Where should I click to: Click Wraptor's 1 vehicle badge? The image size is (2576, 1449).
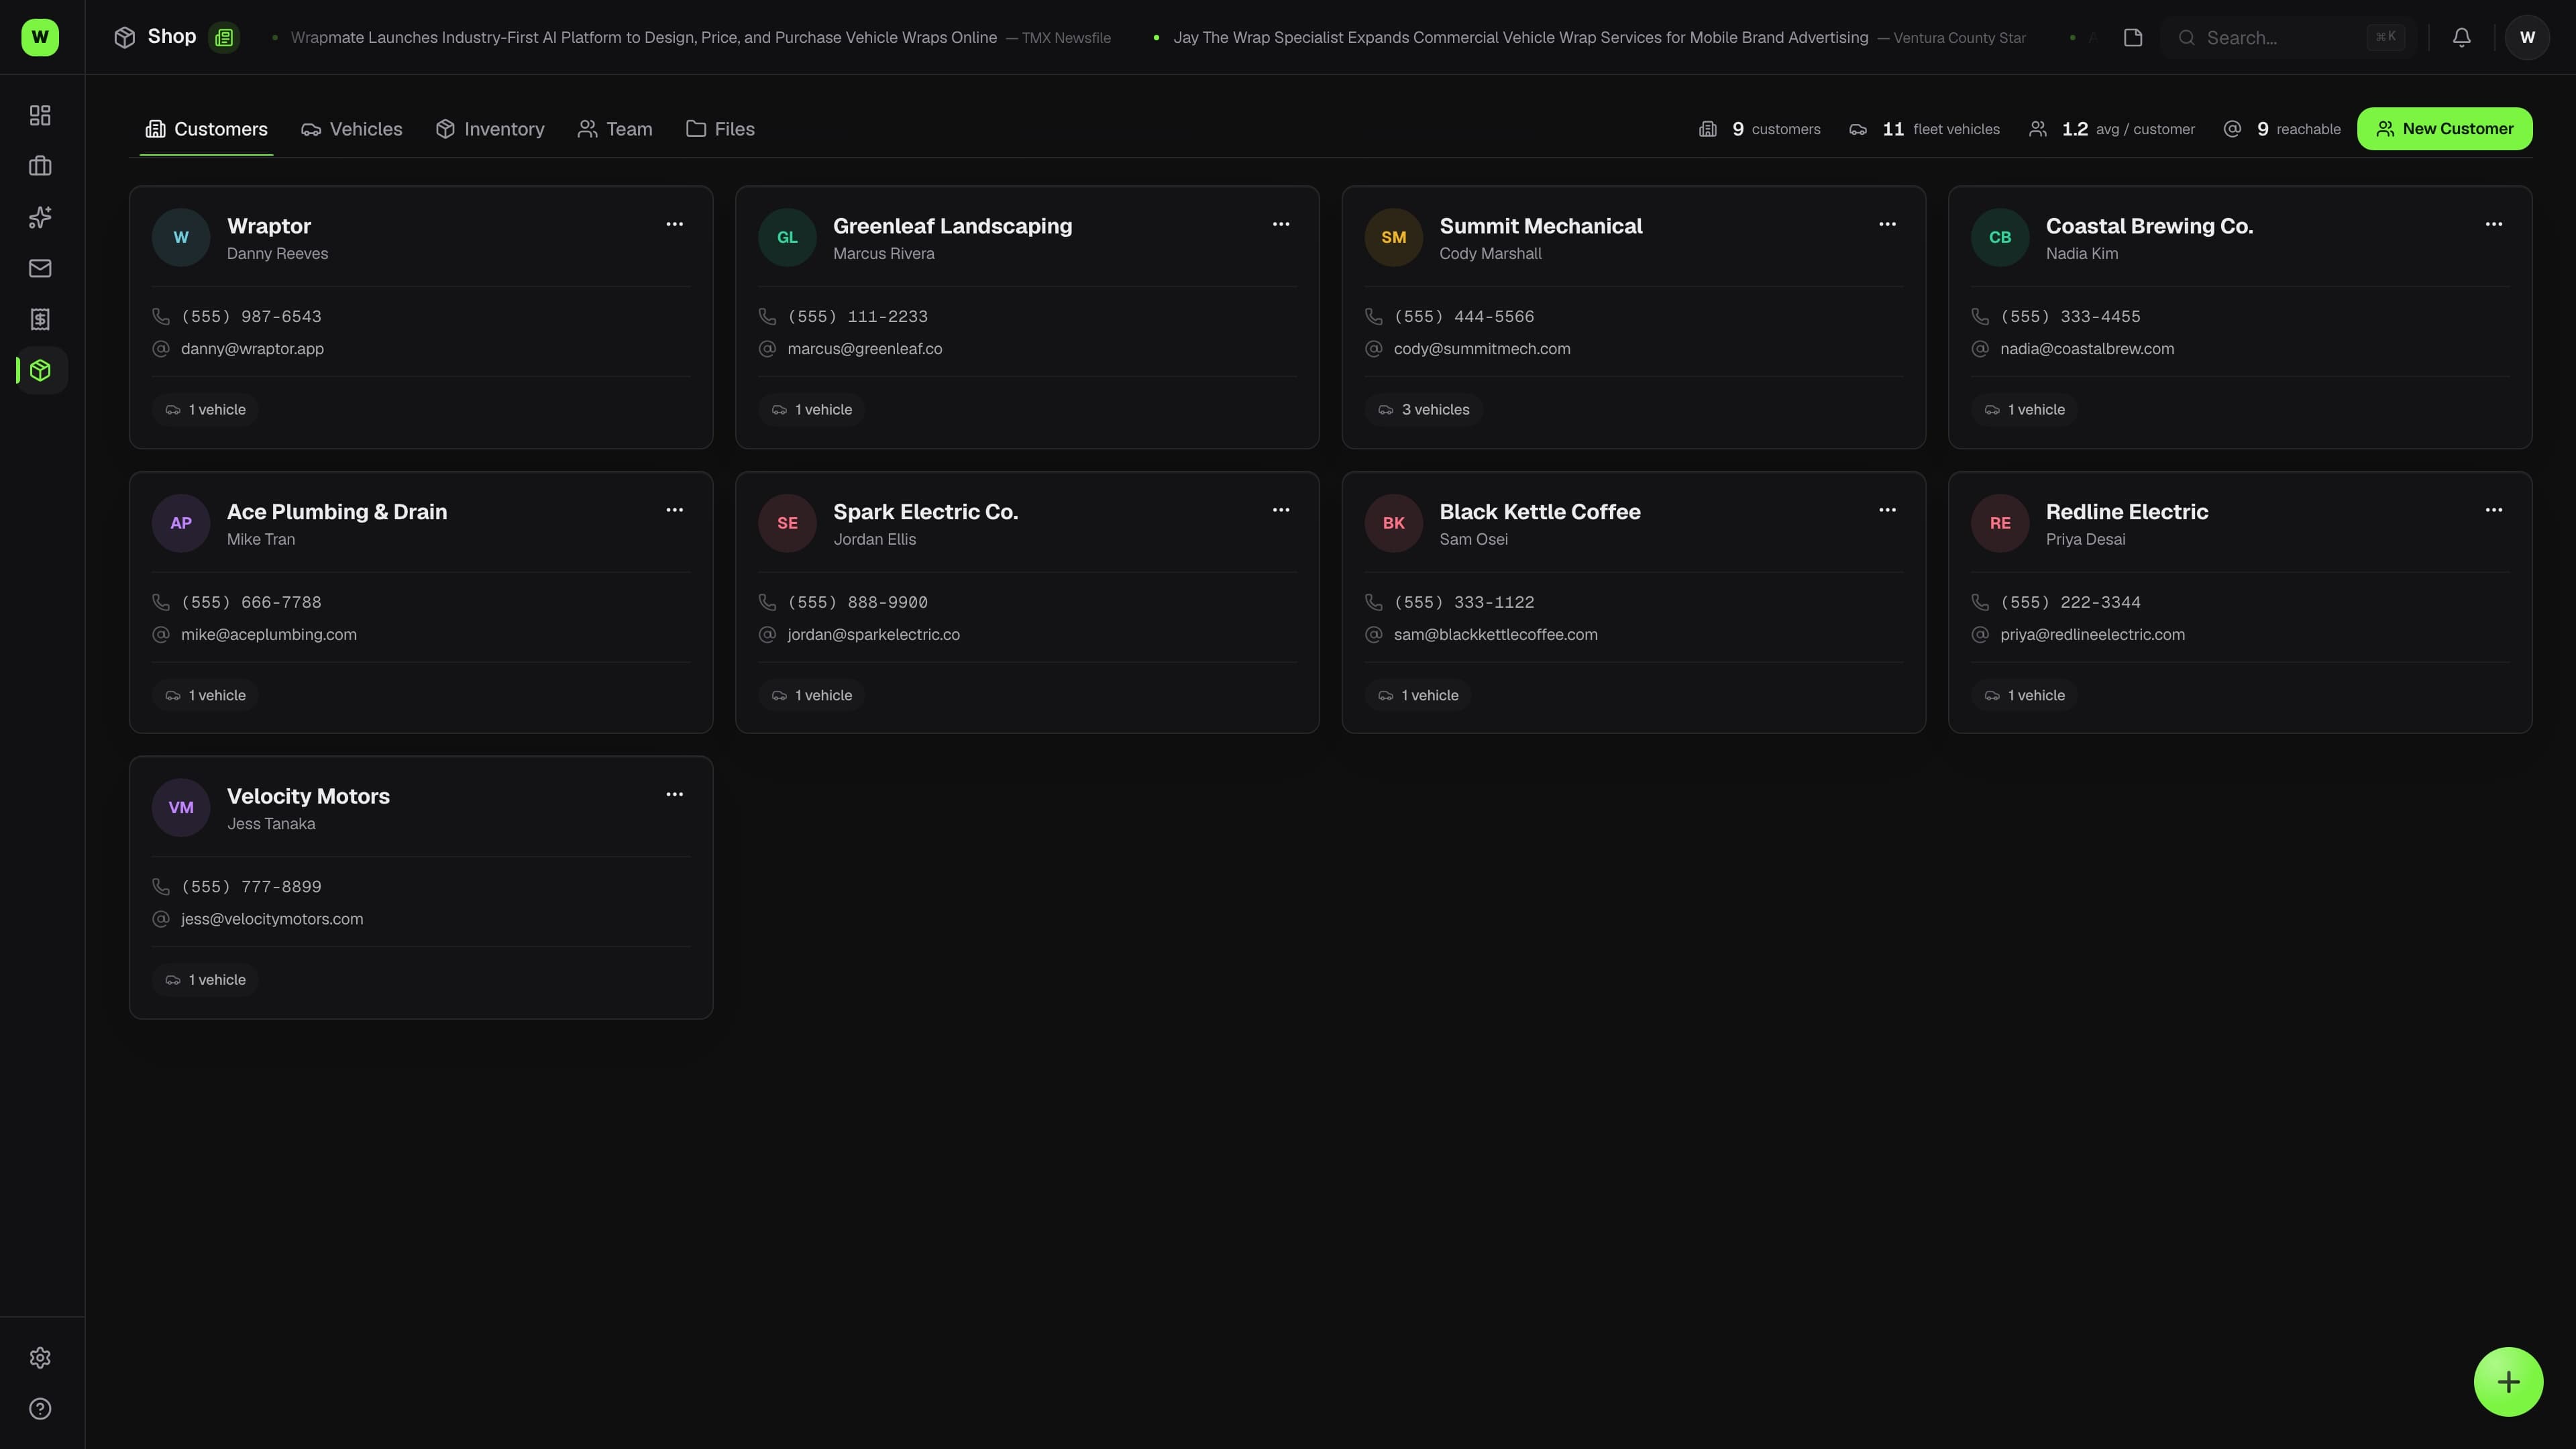pos(205,410)
